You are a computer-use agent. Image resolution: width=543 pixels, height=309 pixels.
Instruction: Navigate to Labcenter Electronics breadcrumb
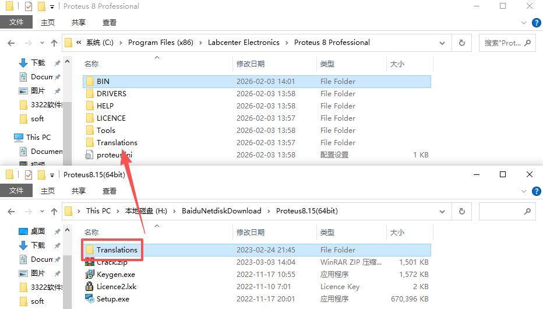click(244, 43)
